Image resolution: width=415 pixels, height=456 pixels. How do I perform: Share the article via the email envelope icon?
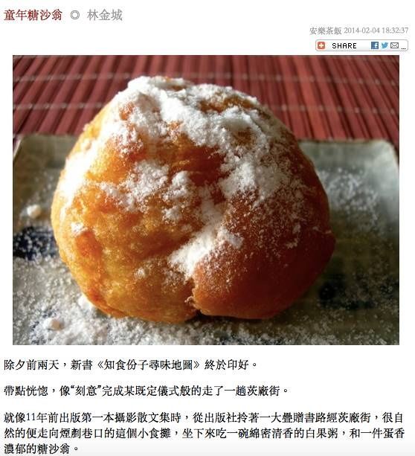394,45
